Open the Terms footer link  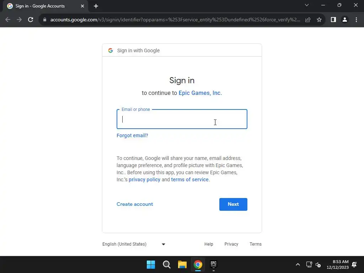point(256,244)
